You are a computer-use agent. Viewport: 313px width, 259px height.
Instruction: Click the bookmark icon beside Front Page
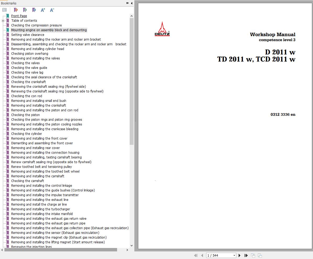[x=8, y=16]
